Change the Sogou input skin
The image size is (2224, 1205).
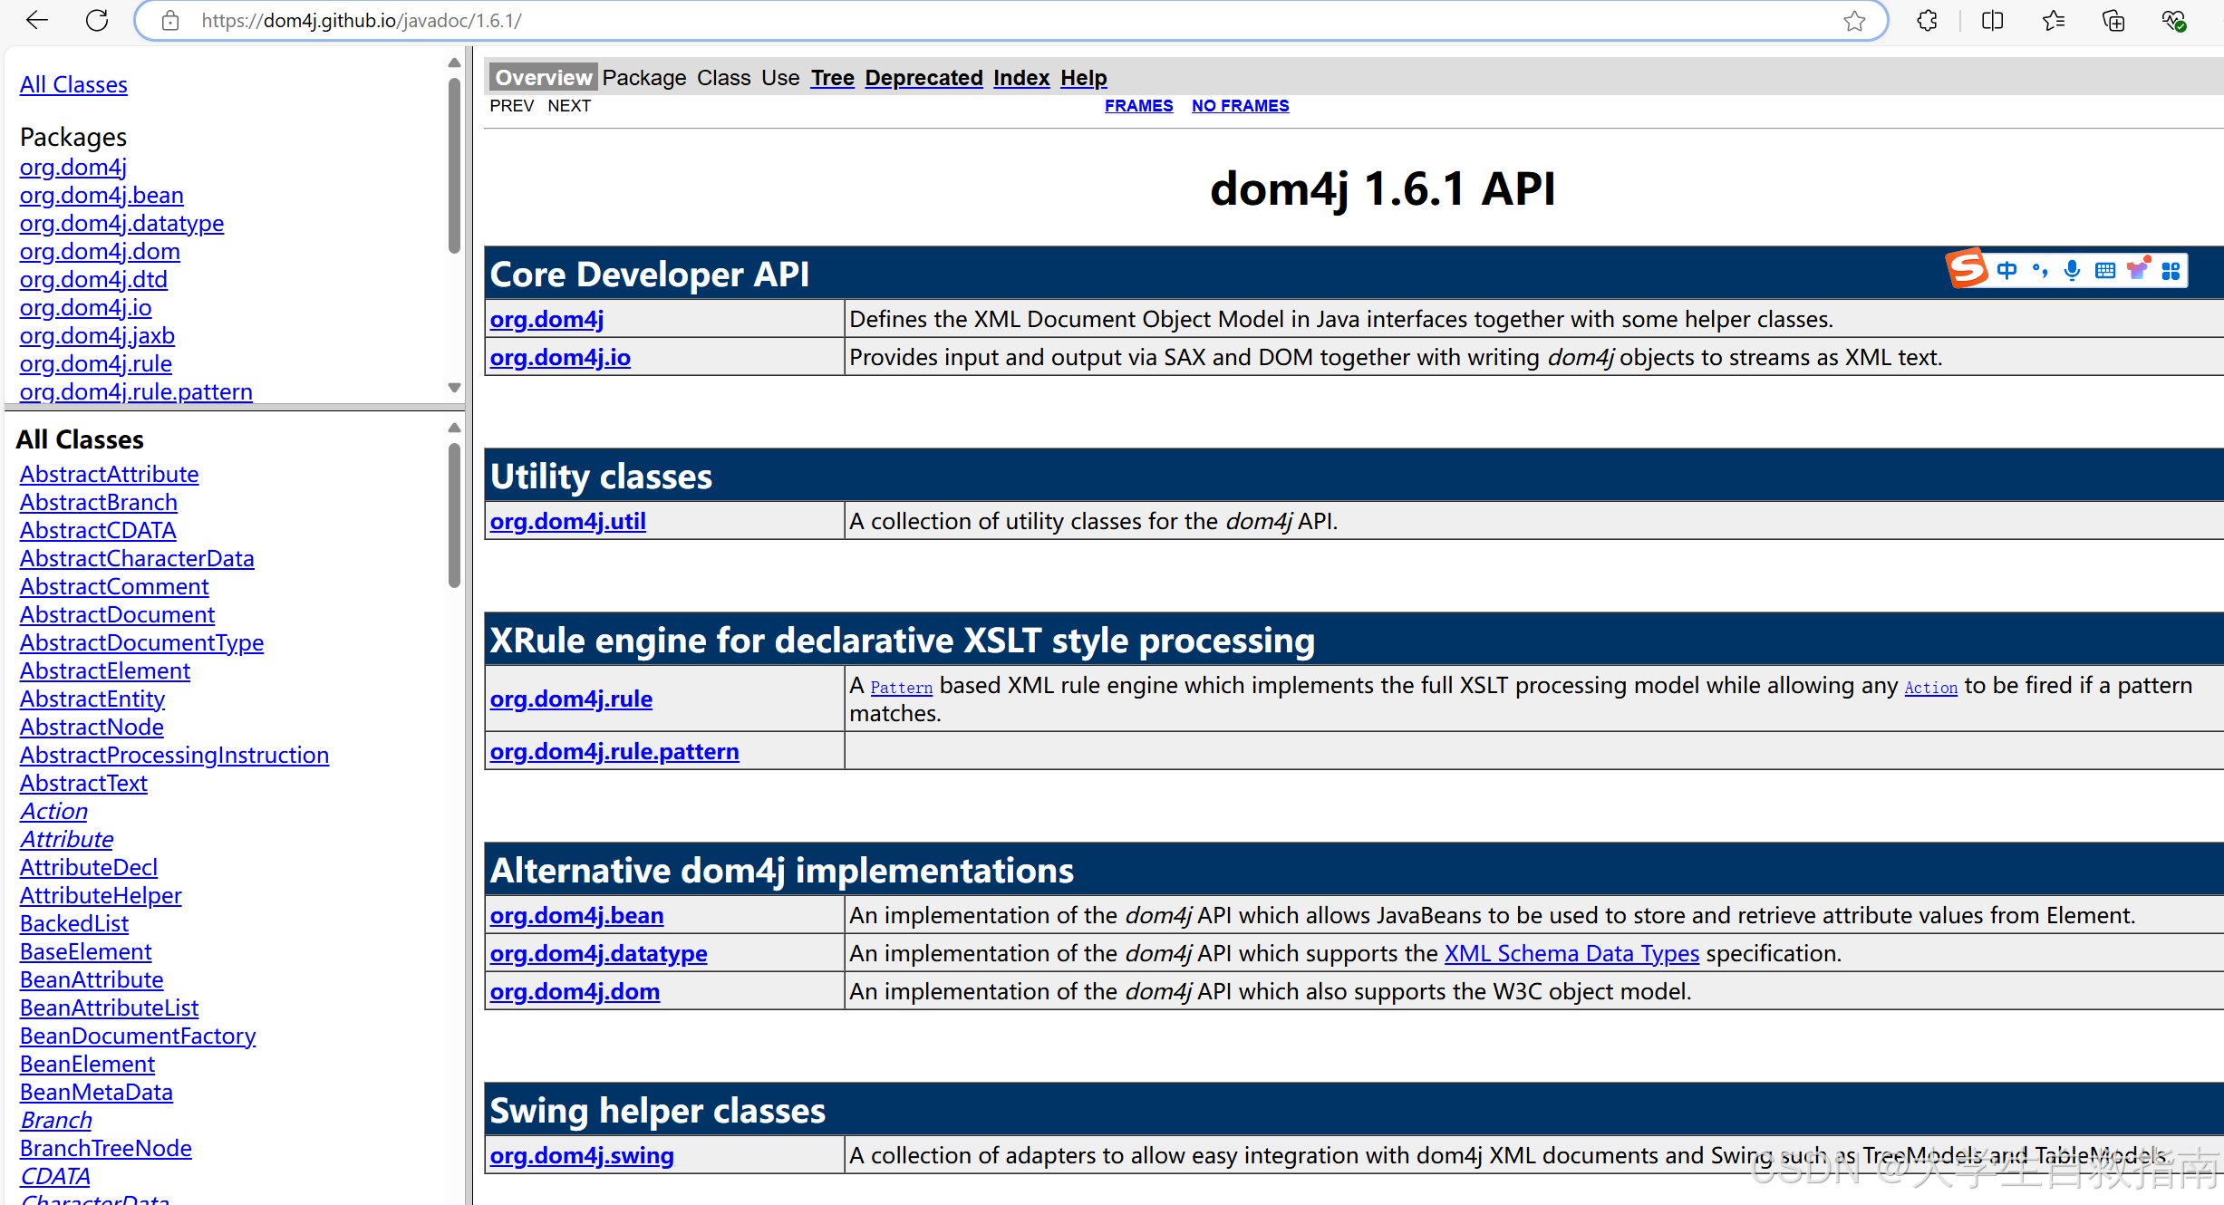[2139, 269]
